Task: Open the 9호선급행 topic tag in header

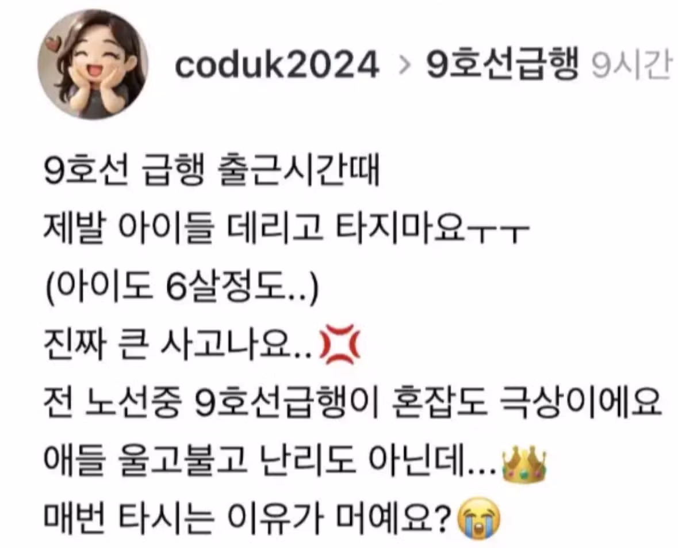Action: click(503, 65)
